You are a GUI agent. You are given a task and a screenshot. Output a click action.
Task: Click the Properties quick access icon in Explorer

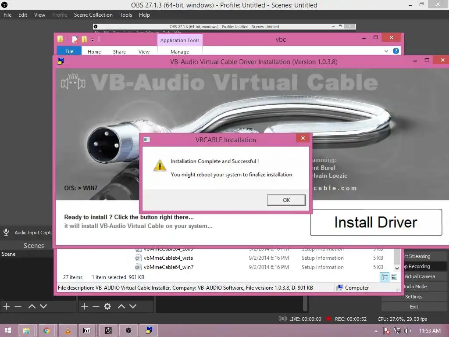75,39
